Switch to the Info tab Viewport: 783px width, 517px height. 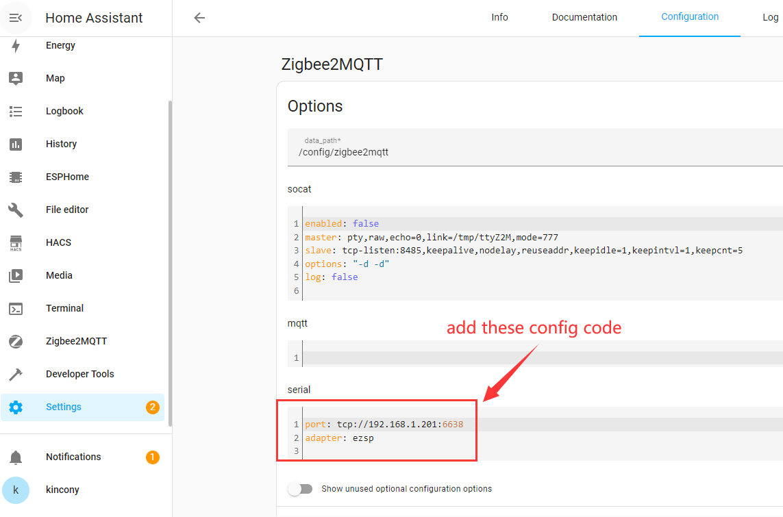[499, 17]
